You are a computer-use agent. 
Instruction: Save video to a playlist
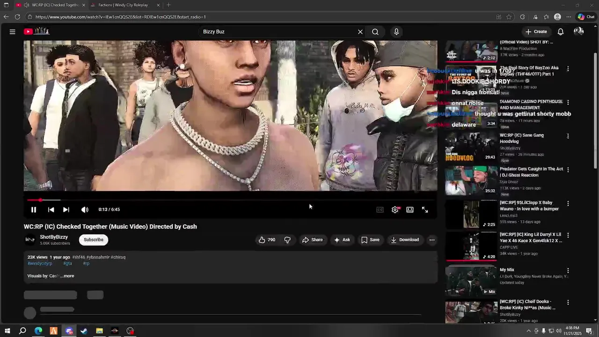coord(370,240)
